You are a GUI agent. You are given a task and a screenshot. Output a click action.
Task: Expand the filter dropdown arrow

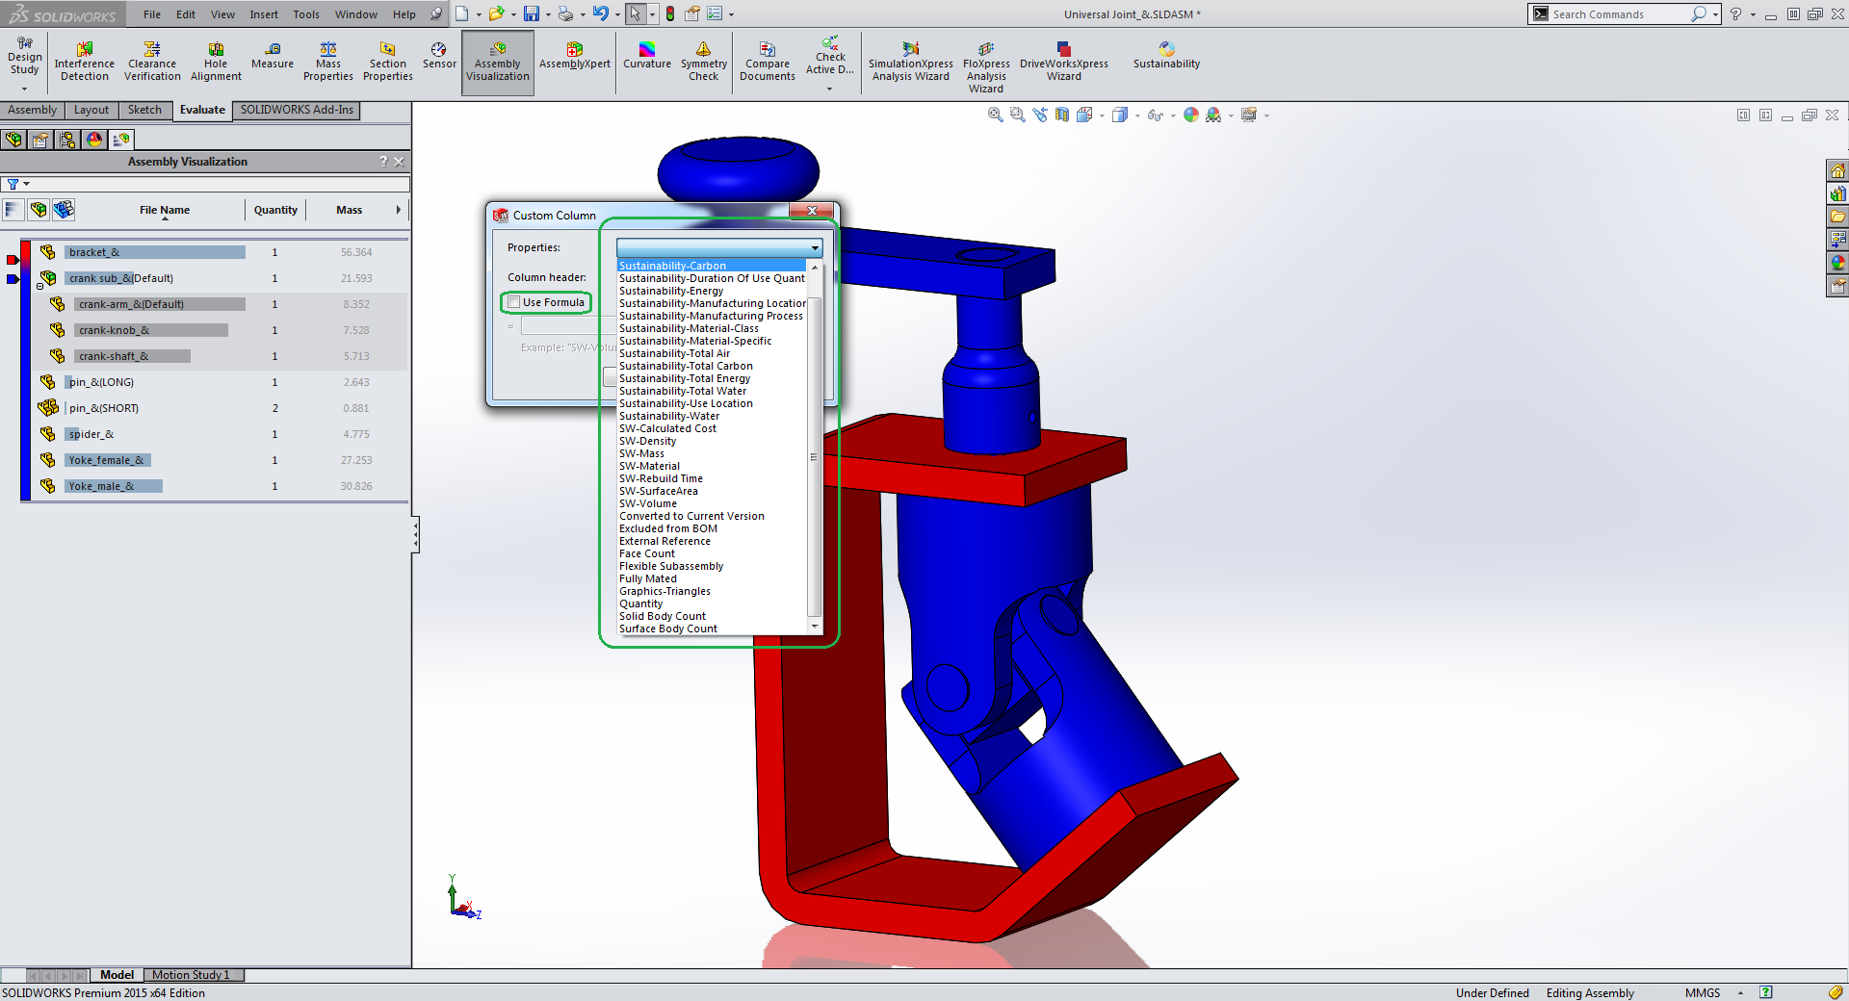[27, 184]
